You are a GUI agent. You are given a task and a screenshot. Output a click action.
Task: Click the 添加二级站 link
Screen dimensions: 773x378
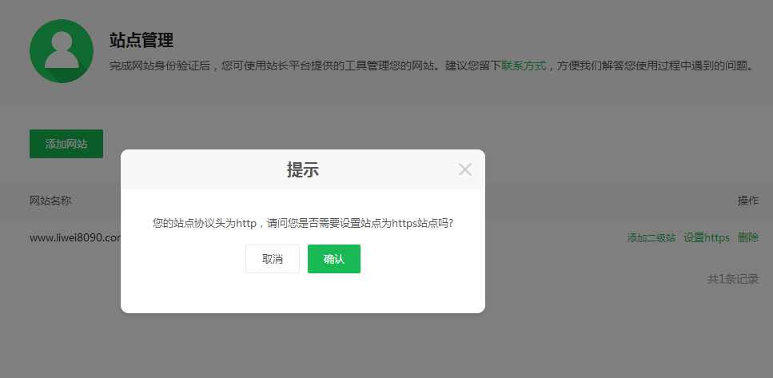[651, 237]
